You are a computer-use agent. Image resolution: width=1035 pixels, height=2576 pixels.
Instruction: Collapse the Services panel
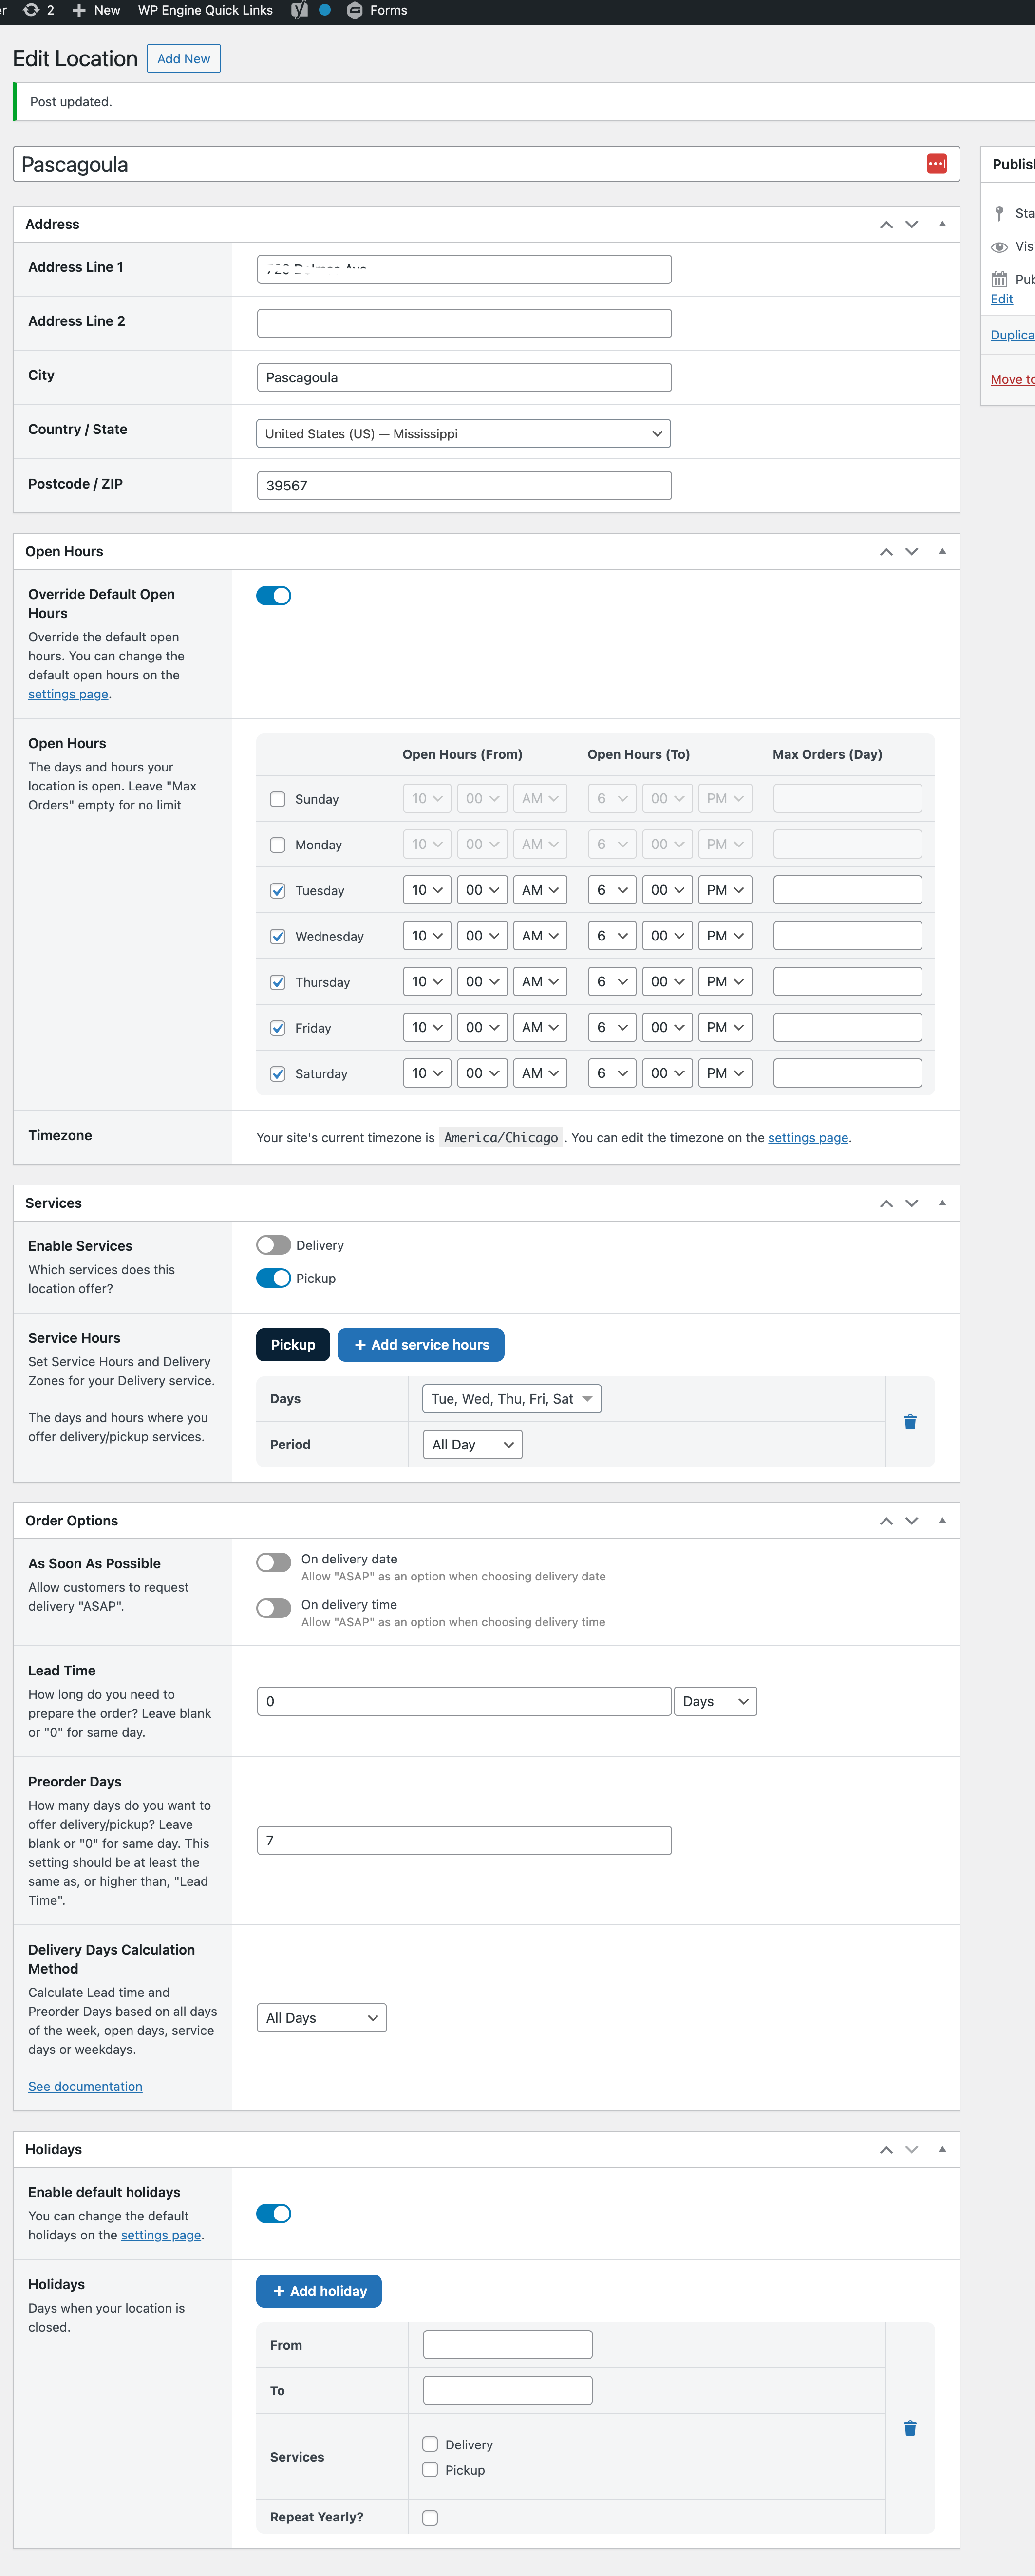coord(942,1203)
